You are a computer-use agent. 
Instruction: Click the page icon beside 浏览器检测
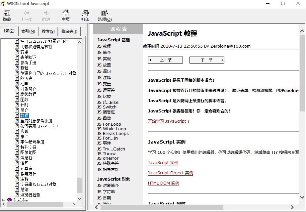[17, 195]
